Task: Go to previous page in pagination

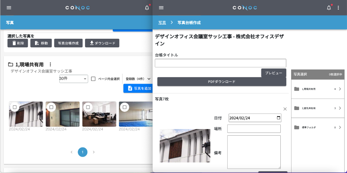Action: click(71, 152)
